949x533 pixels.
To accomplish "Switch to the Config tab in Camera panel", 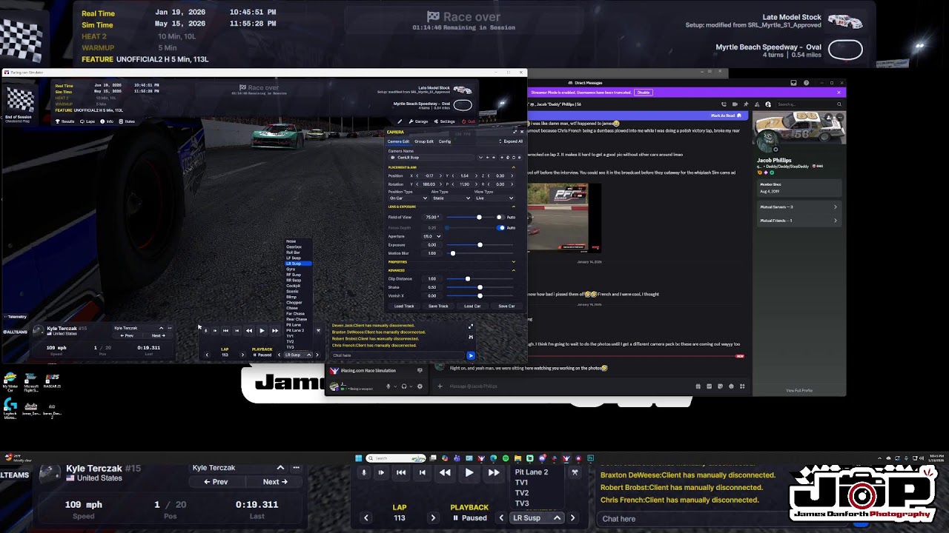I will [445, 141].
